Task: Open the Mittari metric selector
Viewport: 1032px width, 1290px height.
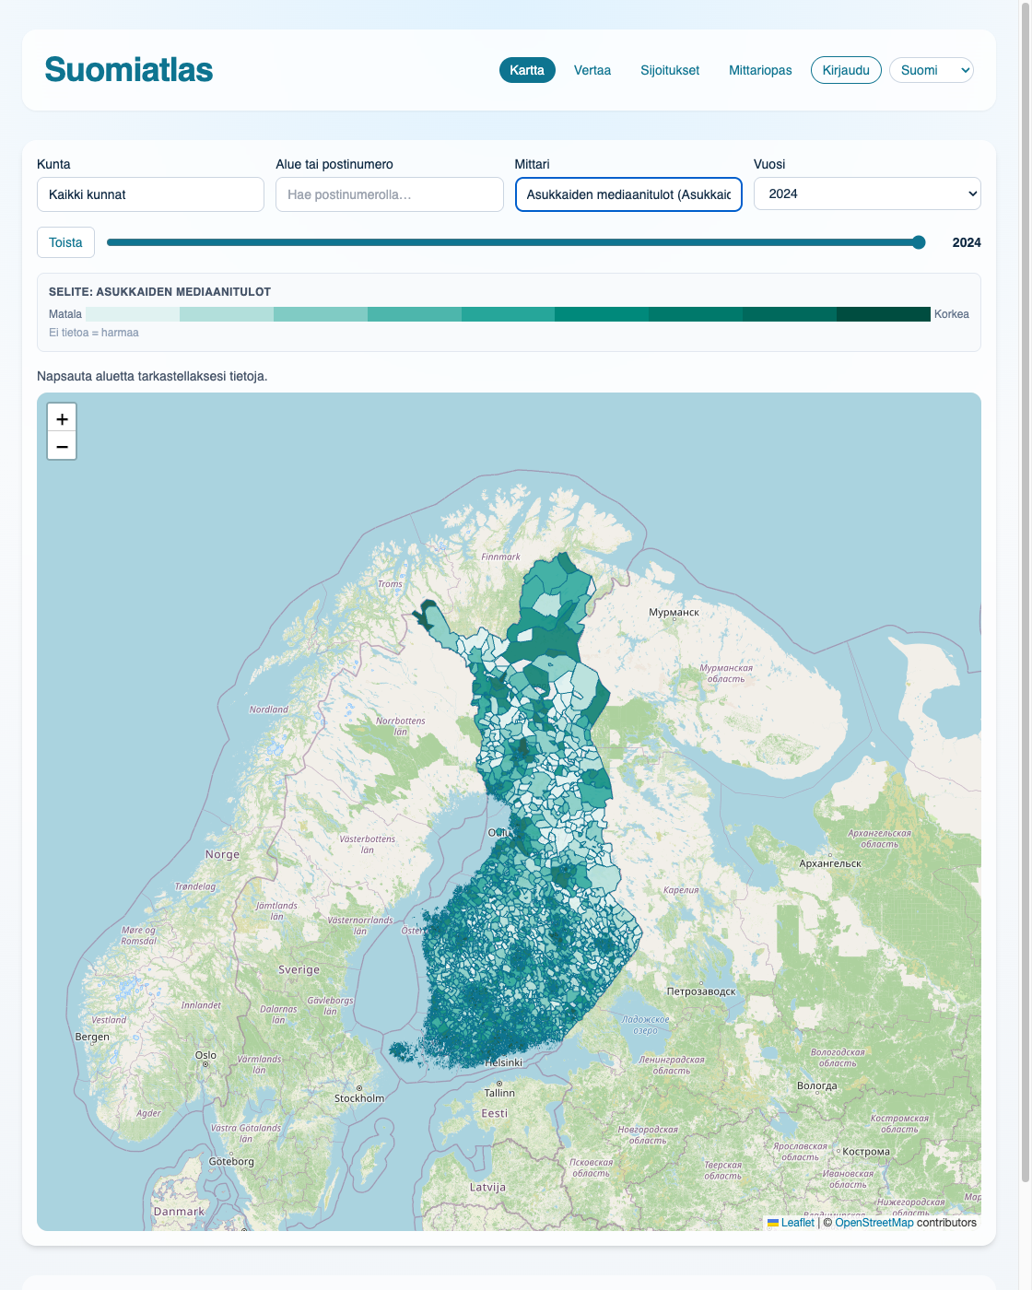Action: pos(628,194)
